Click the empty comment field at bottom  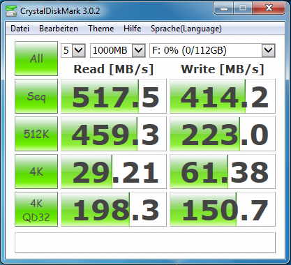145,243
